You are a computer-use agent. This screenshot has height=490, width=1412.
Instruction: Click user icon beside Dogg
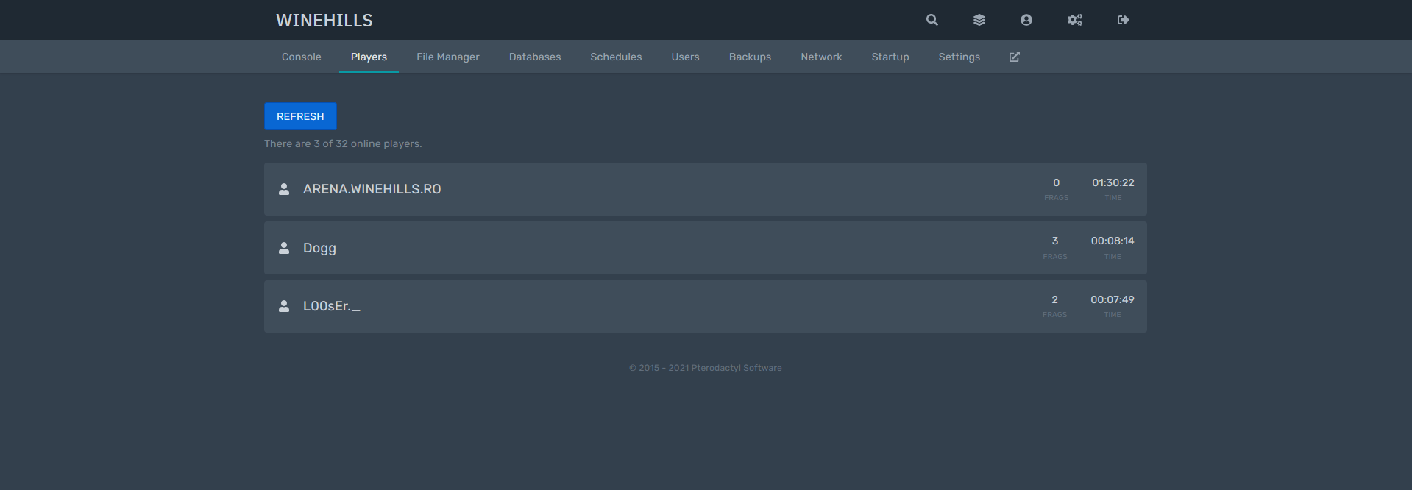284,248
